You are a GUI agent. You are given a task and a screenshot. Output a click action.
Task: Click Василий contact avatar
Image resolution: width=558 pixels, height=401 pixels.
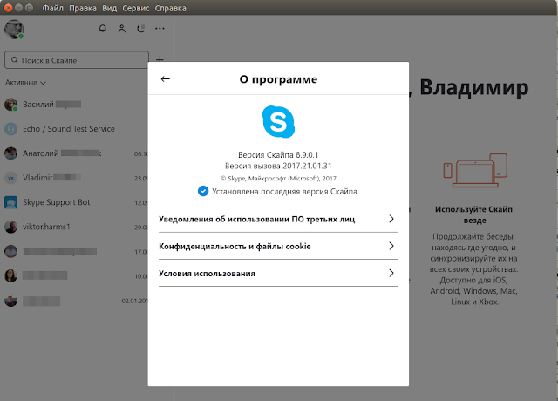[x=10, y=105]
